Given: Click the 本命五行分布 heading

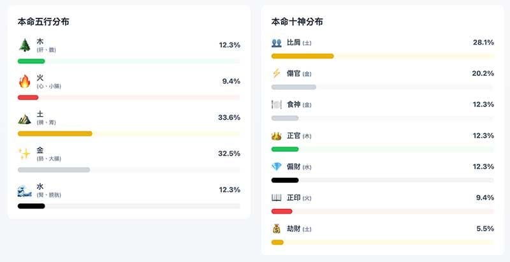Looking at the screenshot, I should (x=43, y=22).
